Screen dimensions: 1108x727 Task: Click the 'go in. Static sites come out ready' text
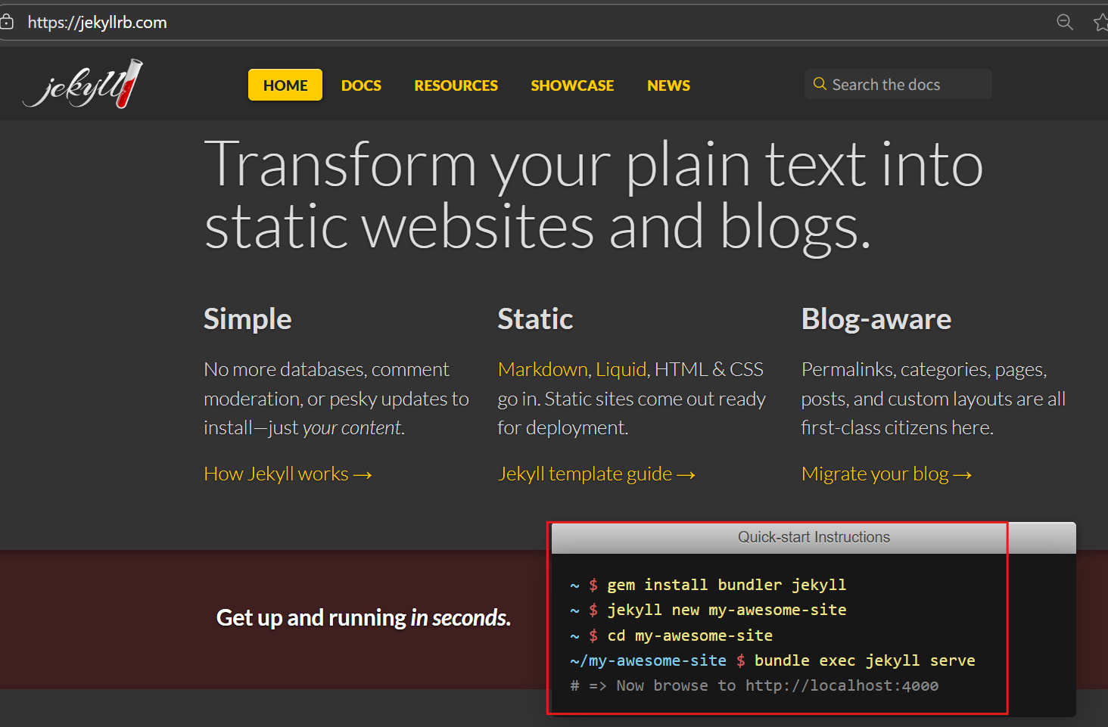tap(631, 399)
